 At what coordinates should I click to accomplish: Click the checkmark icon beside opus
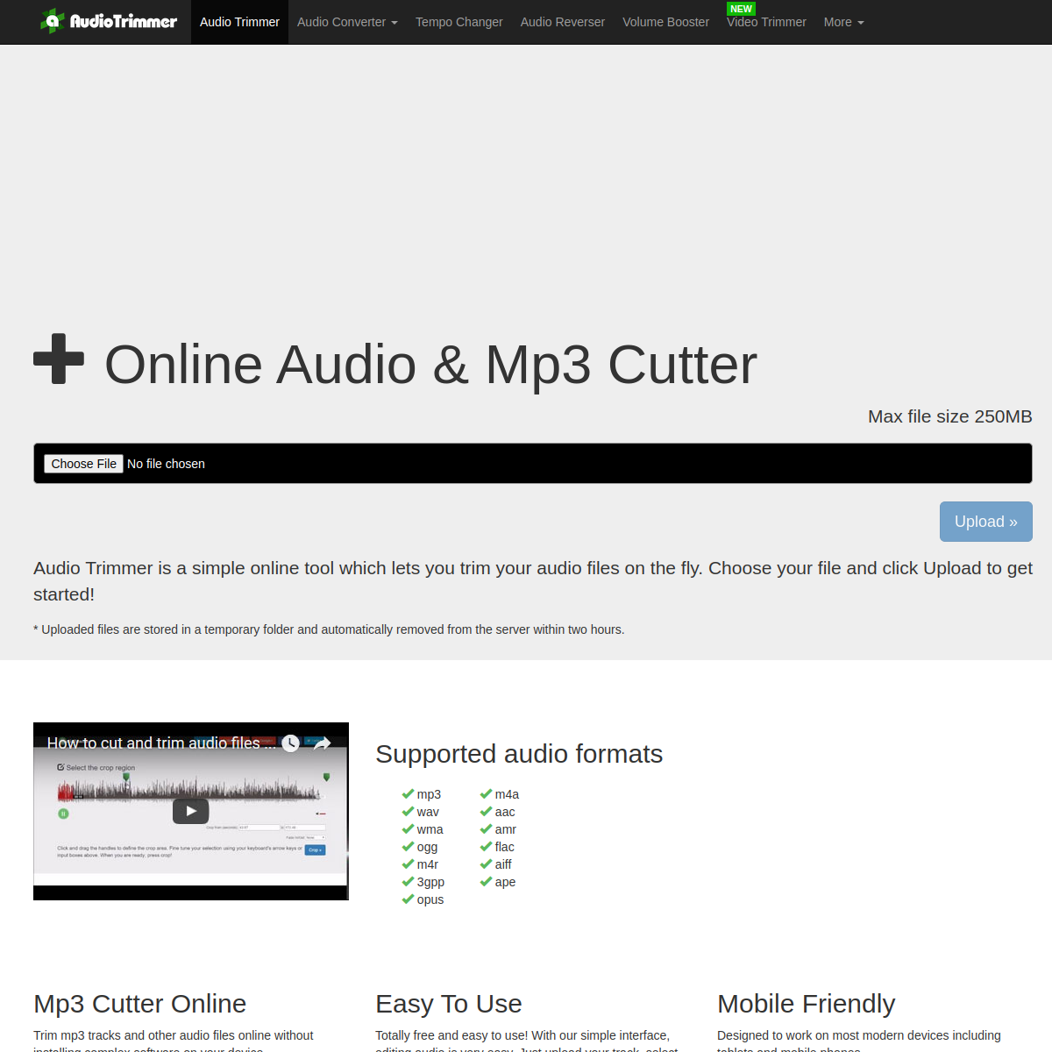[409, 899]
